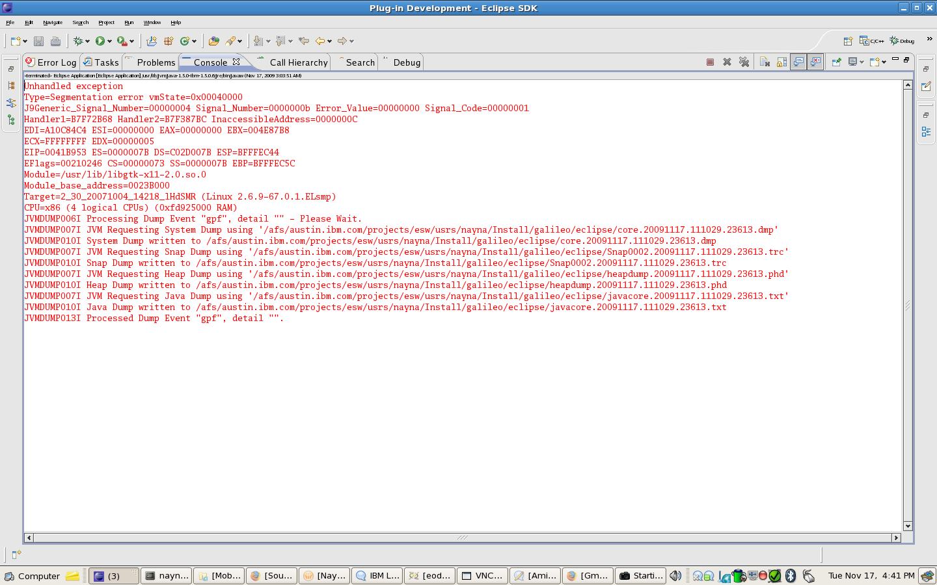Open the Window menu

[x=152, y=22]
